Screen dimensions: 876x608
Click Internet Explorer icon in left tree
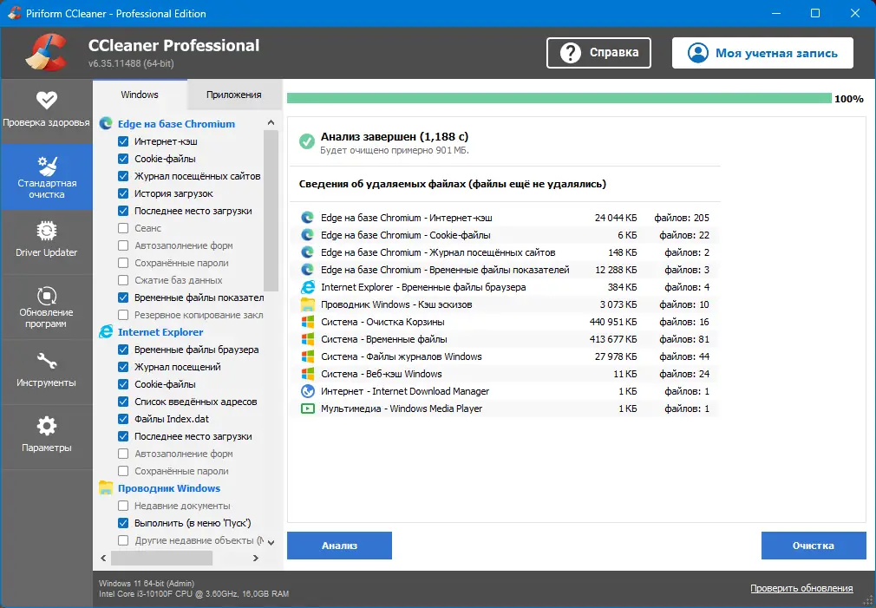pyautogui.click(x=106, y=332)
